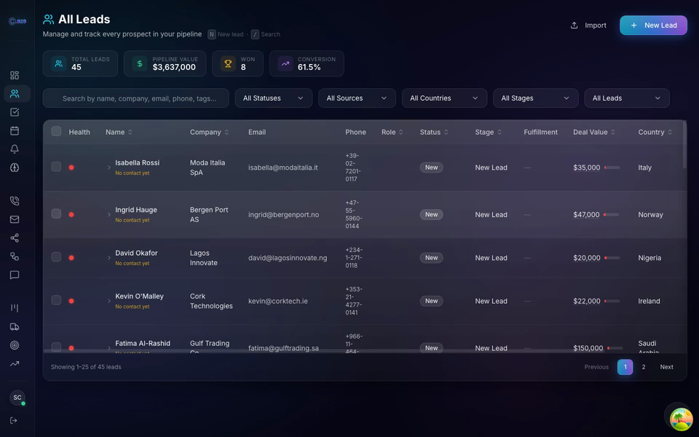
Task: Tick the select-all checkbox in table header
Action: tap(56, 132)
